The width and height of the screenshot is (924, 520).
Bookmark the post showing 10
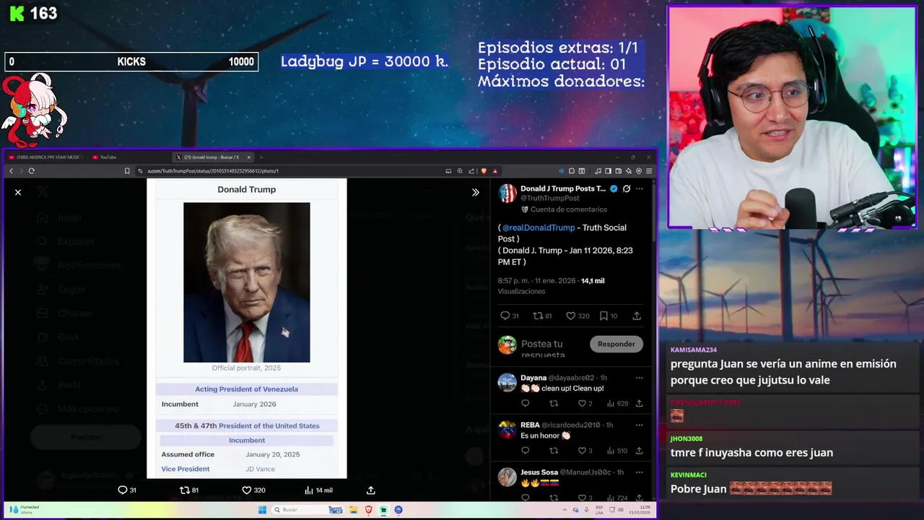(609, 316)
